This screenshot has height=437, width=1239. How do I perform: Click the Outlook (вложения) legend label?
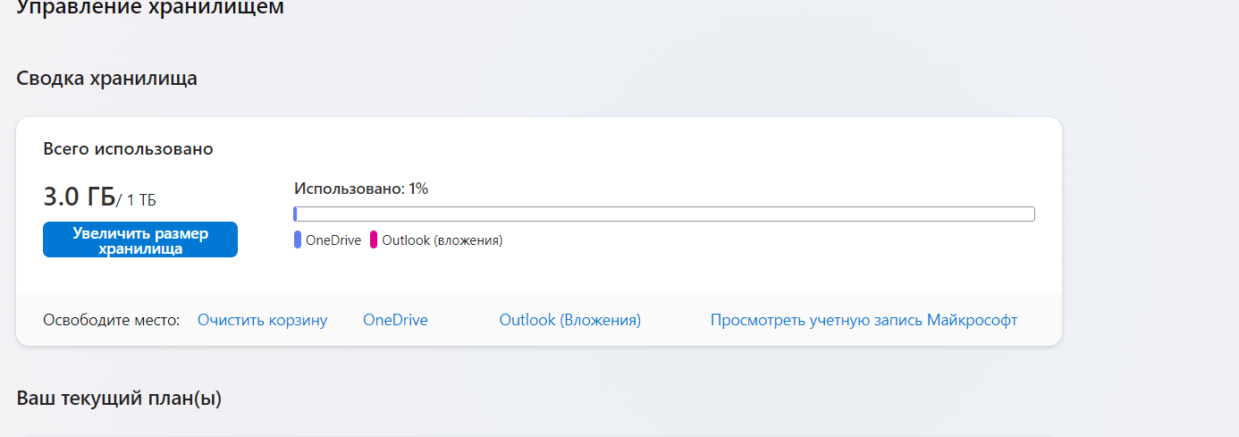pyautogui.click(x=442, y=240)
